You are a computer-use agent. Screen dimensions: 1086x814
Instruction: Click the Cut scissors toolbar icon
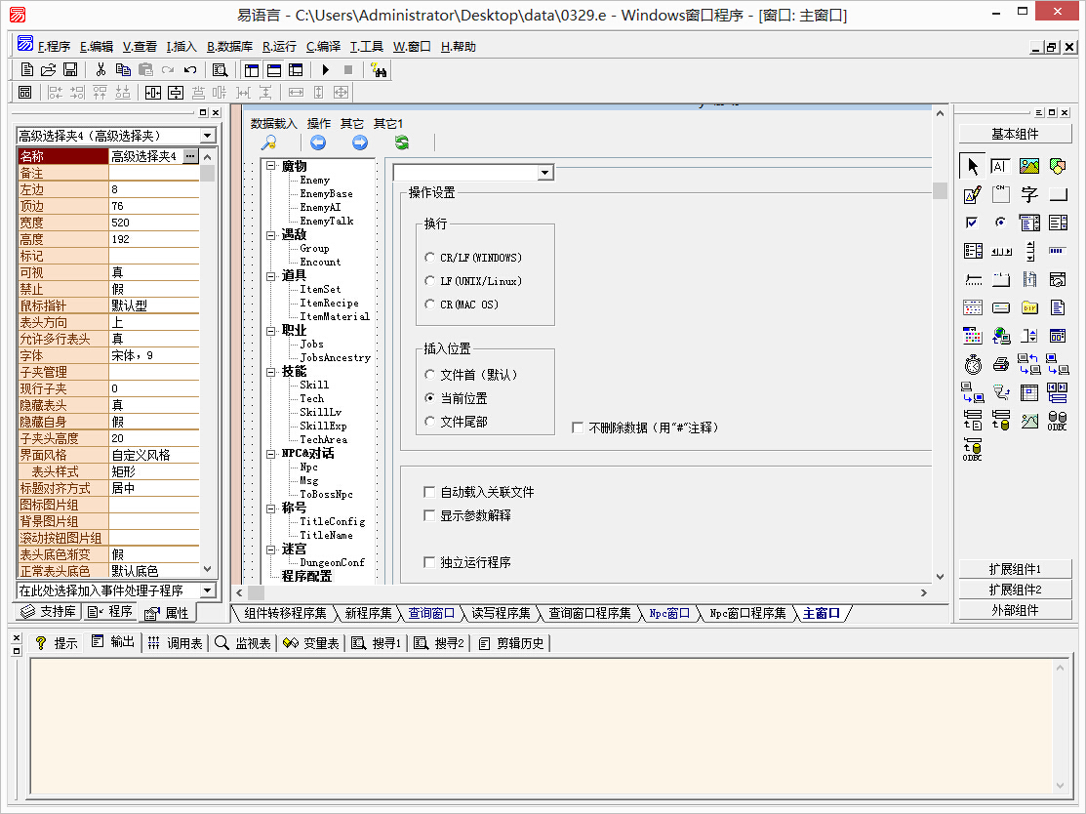pyautogui.click(x=100, y=69)
